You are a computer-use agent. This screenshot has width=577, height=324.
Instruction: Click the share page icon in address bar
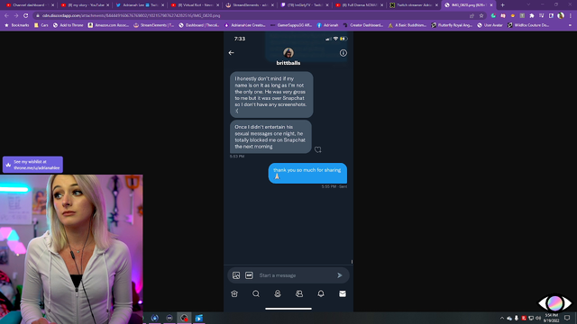pyautogui.click(x=472, y=16)
